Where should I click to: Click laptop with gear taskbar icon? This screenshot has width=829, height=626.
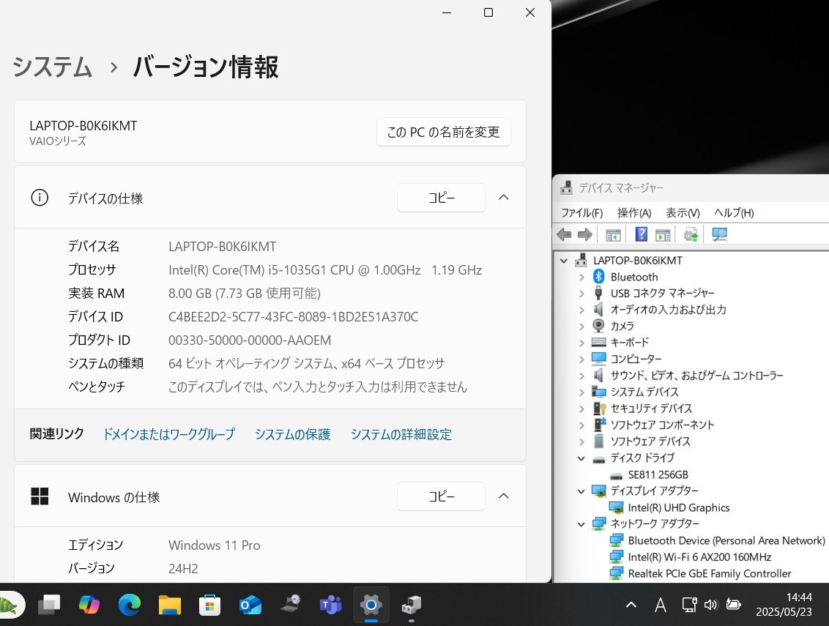click(290, 605)
